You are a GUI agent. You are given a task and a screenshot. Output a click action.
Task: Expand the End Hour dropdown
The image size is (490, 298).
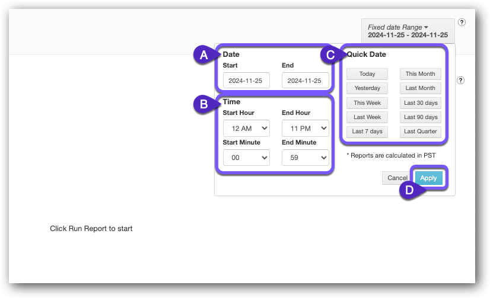(x=305, y=128)
